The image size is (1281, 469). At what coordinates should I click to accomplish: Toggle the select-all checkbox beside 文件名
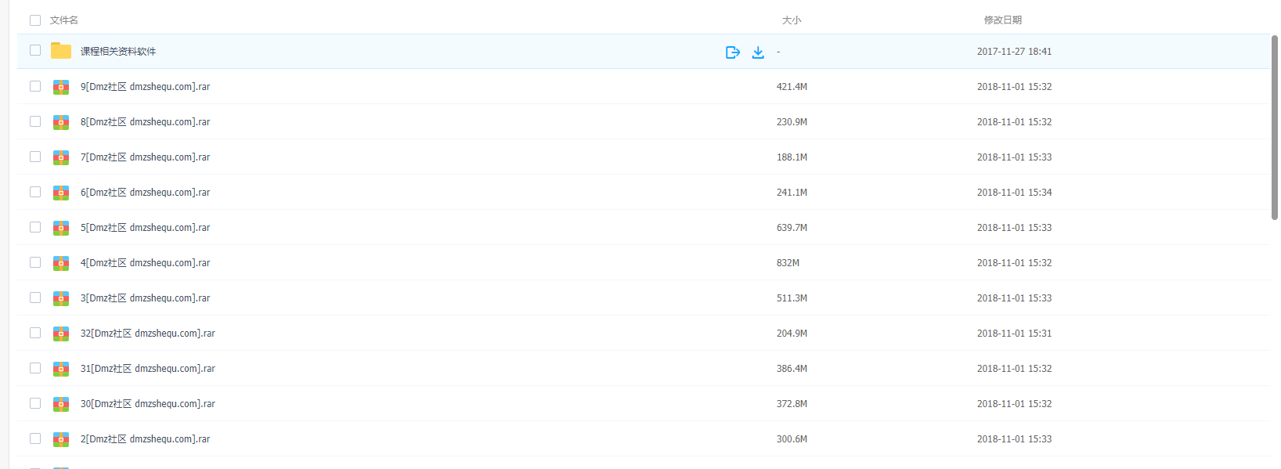(35, 20)
